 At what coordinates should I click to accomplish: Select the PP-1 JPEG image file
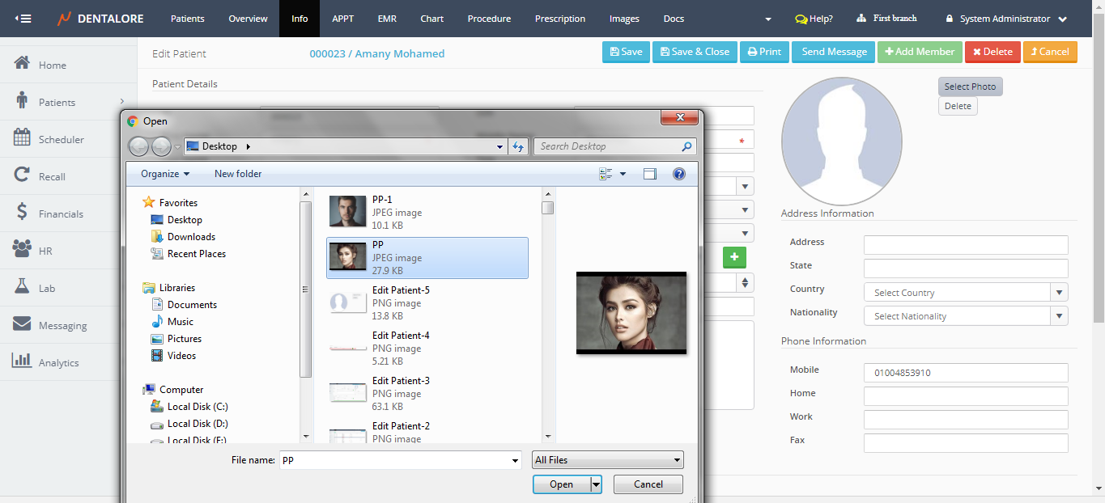427,212
